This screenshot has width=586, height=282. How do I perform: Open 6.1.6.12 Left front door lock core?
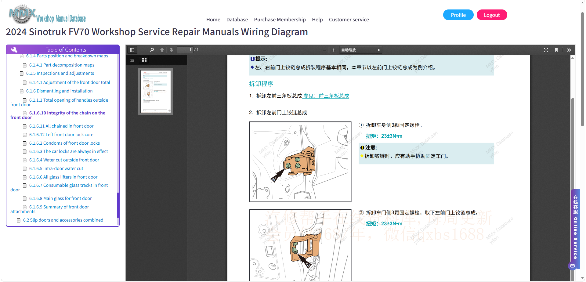point(61,135)
